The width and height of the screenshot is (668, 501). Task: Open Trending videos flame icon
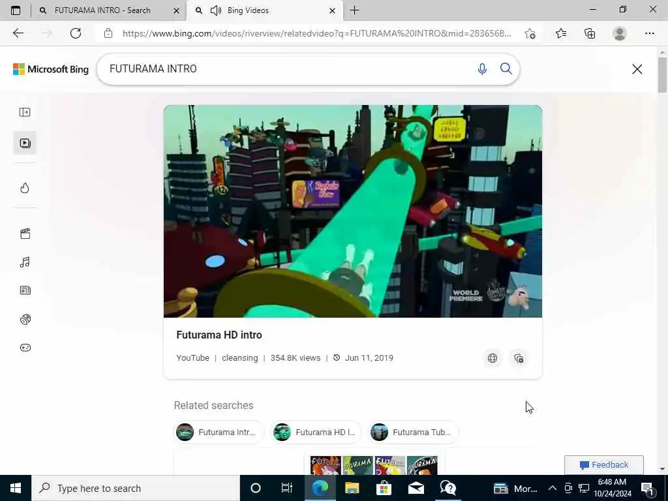[25, 188]
